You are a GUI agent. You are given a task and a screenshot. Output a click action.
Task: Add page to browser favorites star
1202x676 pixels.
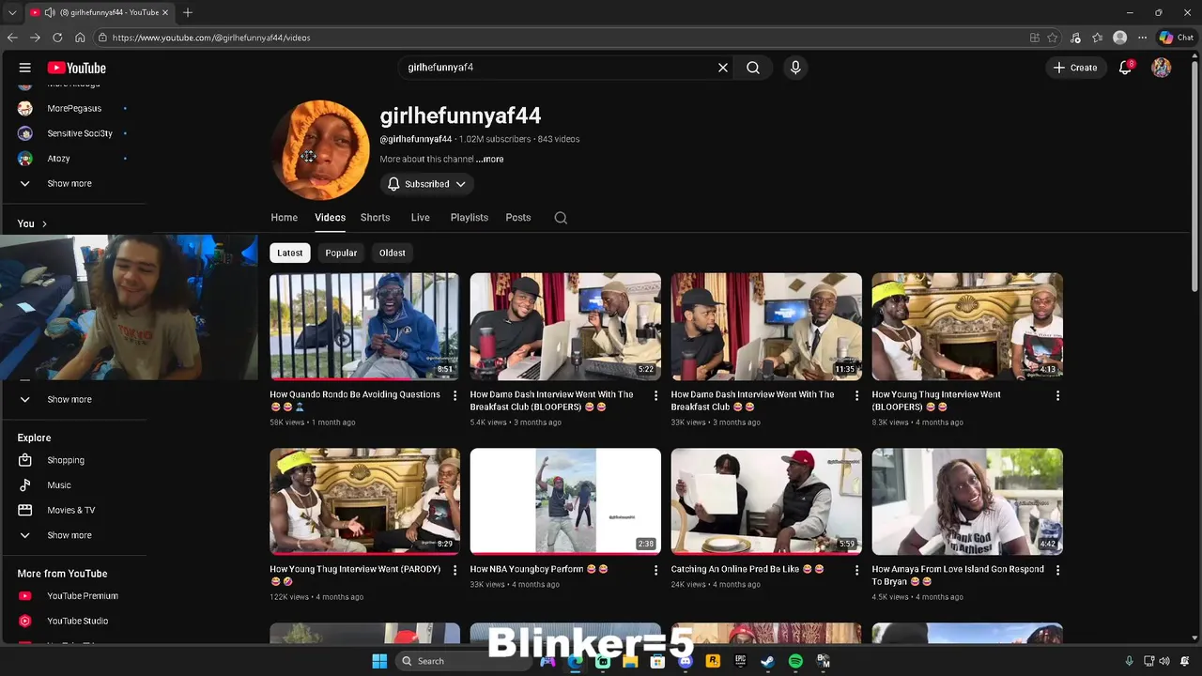(x=1053, y=38)
